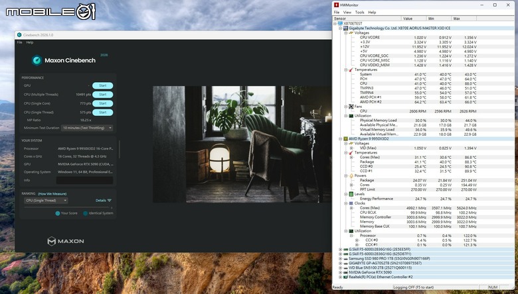Click the MAXON logo at bottom
Viewport: 518px width, 294px height.
[65, 241]
